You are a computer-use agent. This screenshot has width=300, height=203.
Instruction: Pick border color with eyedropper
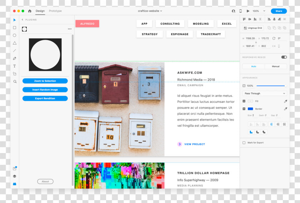(285, 109)
